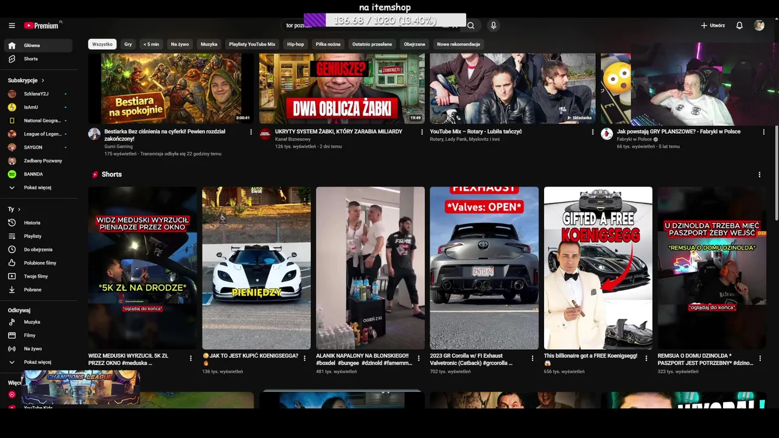The height and width of the screenshot is (438, 779).
Task: Play the GR Corolla exhaust short
Action: pos(484,268)
